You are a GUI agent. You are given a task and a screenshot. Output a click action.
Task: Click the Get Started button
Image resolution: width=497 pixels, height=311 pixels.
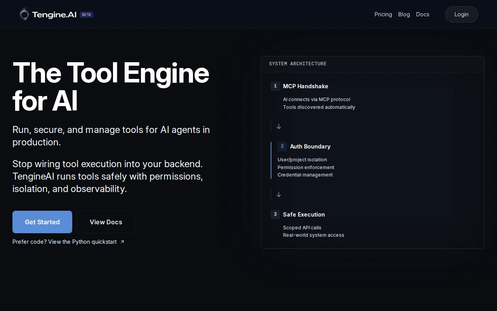(x=42, y=222)
